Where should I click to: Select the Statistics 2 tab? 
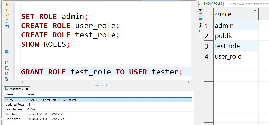tap(16, 89)
